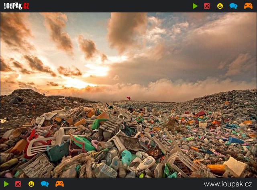Click the yellow smiley icon in header

(x=220, y=6)
